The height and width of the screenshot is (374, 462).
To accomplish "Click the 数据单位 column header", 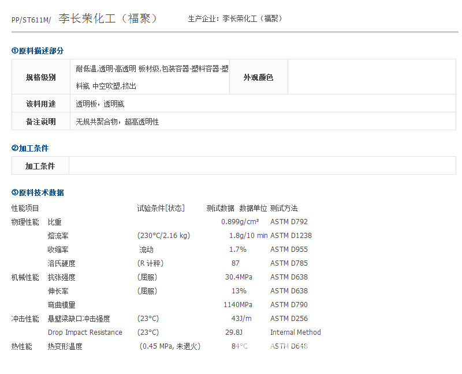I will (253, 208).
